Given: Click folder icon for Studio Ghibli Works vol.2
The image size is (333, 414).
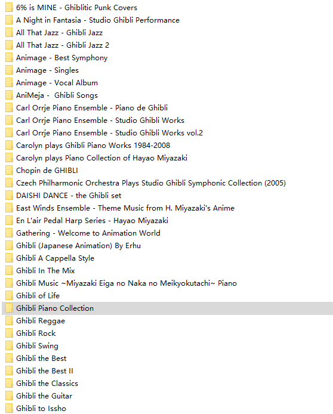Looking at the screenshot, I should point(9,133).
